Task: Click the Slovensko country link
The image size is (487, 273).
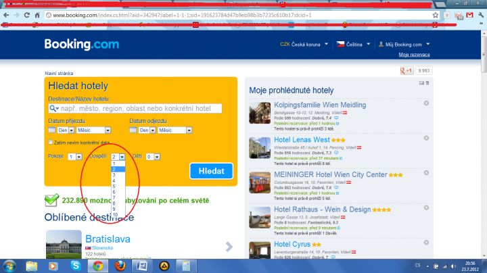Action: 103,248
